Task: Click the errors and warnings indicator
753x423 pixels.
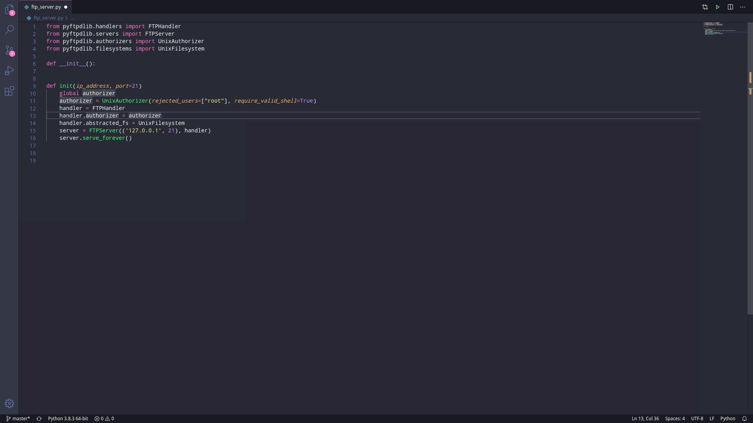Action: click(104, 418)
